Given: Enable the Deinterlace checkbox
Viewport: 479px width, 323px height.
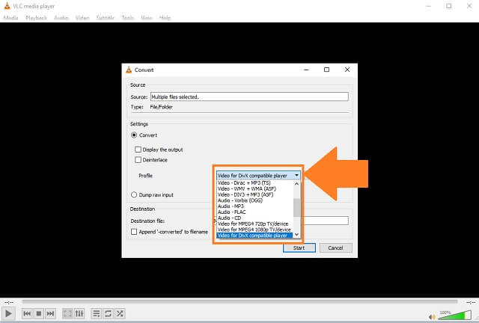Looking at the screenshot, I should pos(138,160).
